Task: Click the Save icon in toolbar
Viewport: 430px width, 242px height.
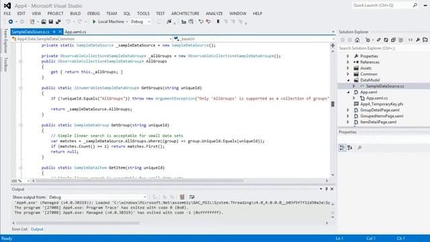Action: pos(51,22)
